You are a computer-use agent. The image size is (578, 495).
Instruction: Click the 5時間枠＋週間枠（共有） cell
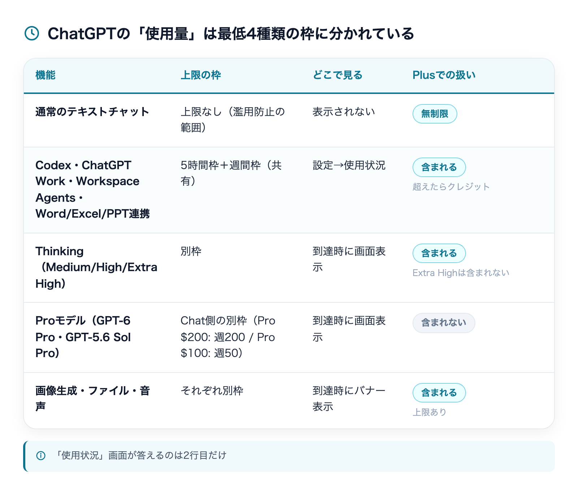(231, 173)
